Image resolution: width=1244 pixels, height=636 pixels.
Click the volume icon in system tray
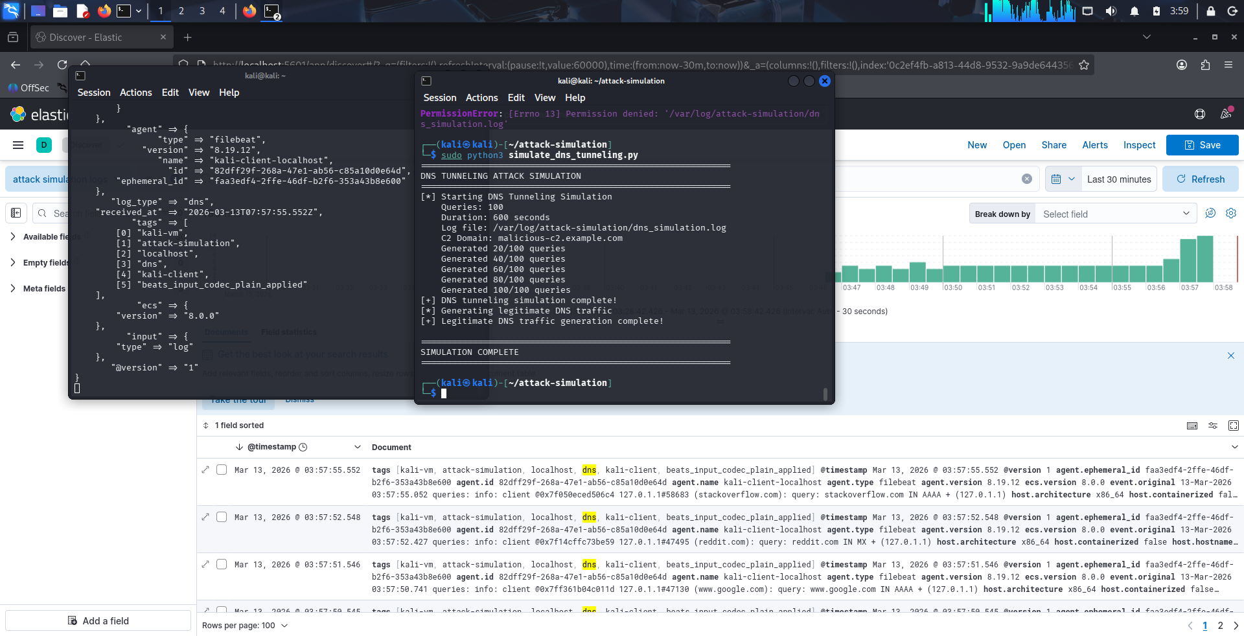(x=1111, y=11)
